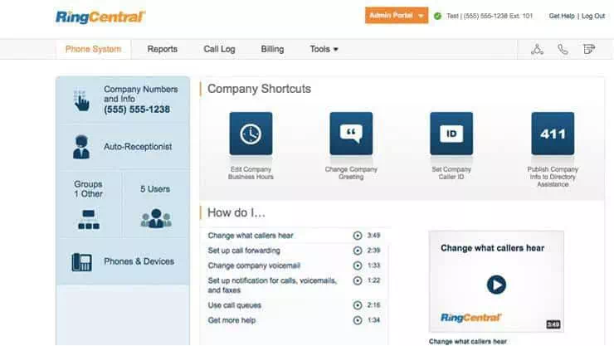Play the 2:16 video icon

[x=357, y=305]
